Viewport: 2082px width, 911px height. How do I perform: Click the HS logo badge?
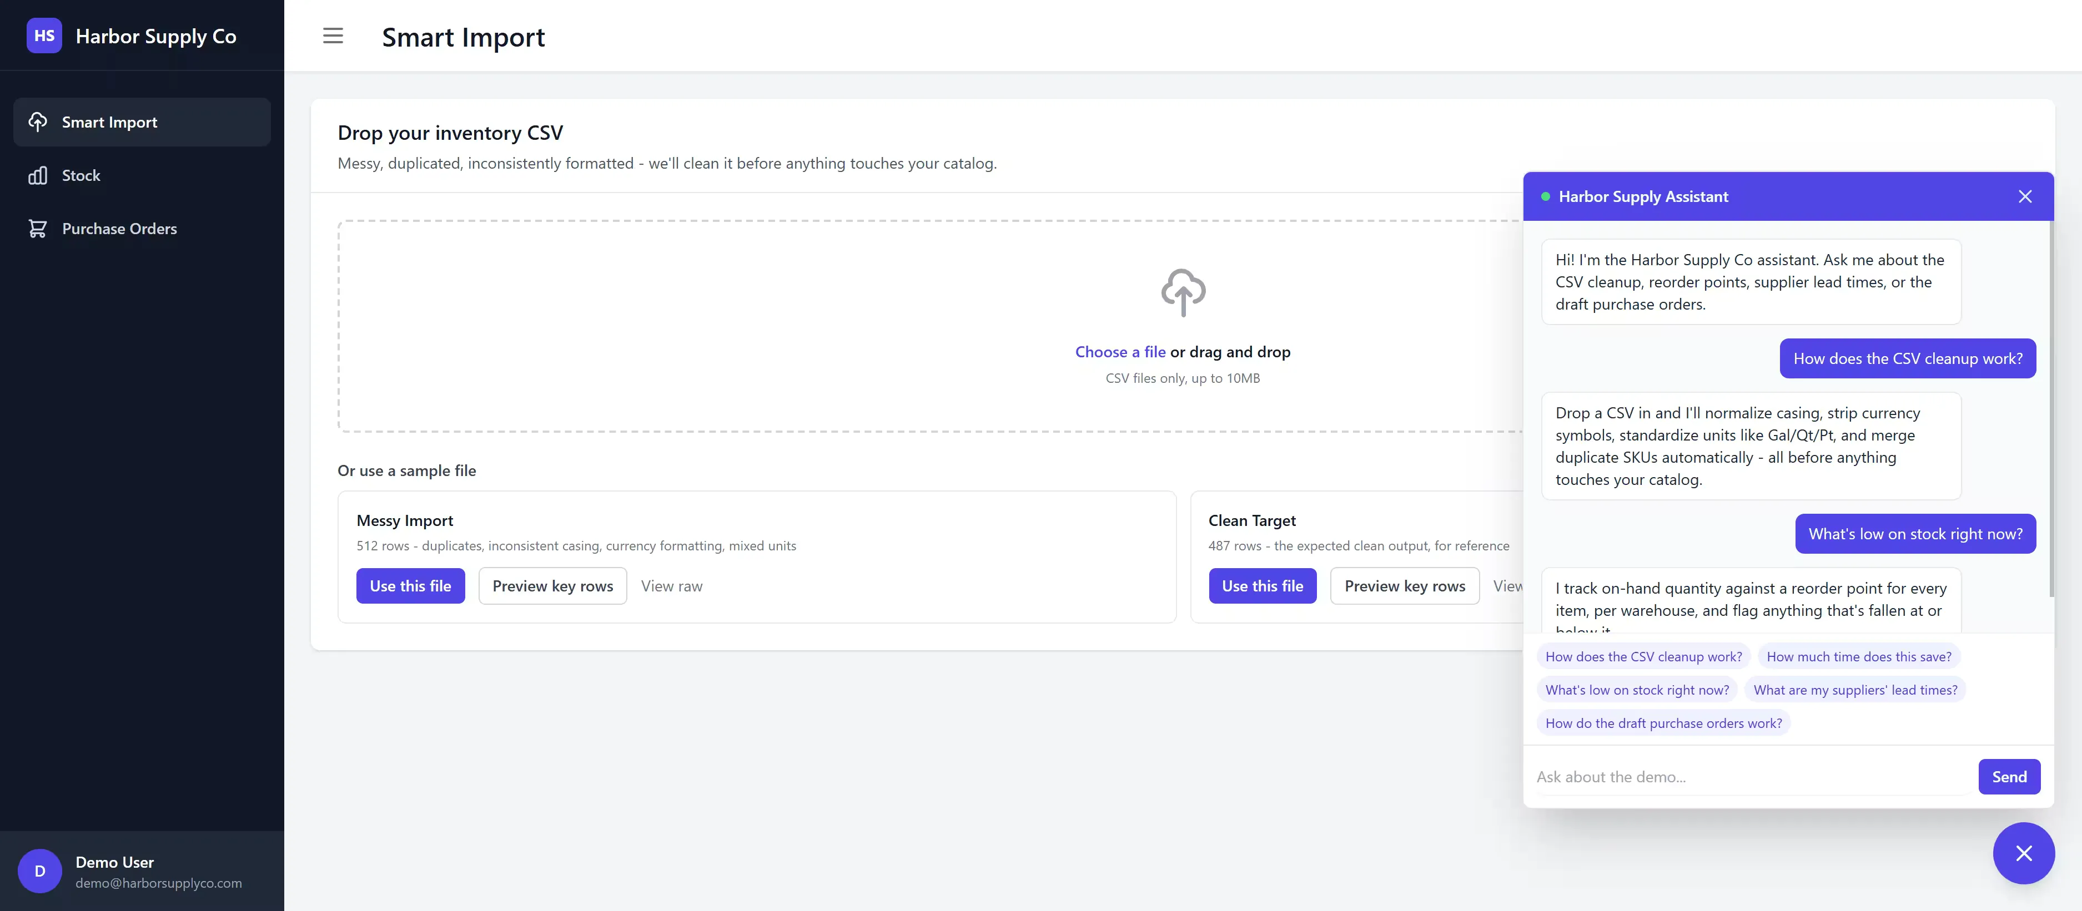[44, 36]
